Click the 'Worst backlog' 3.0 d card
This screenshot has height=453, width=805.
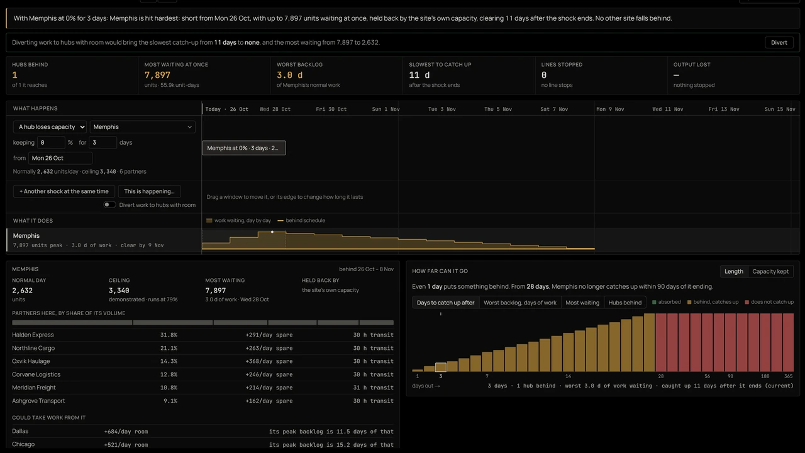click(336, 75)
